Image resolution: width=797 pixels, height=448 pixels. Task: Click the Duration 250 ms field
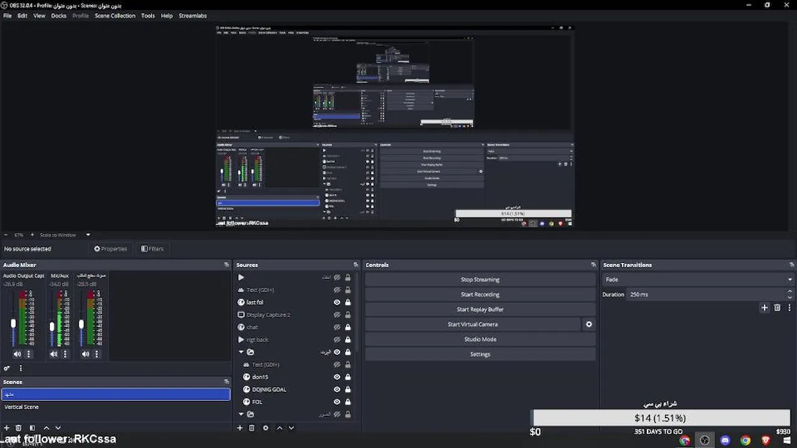point(706,294)
